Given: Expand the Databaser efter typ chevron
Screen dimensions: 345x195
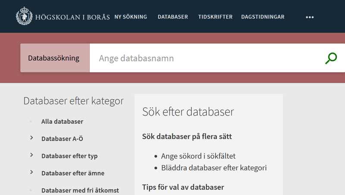Looking at the screenshot, I should 31,155.
